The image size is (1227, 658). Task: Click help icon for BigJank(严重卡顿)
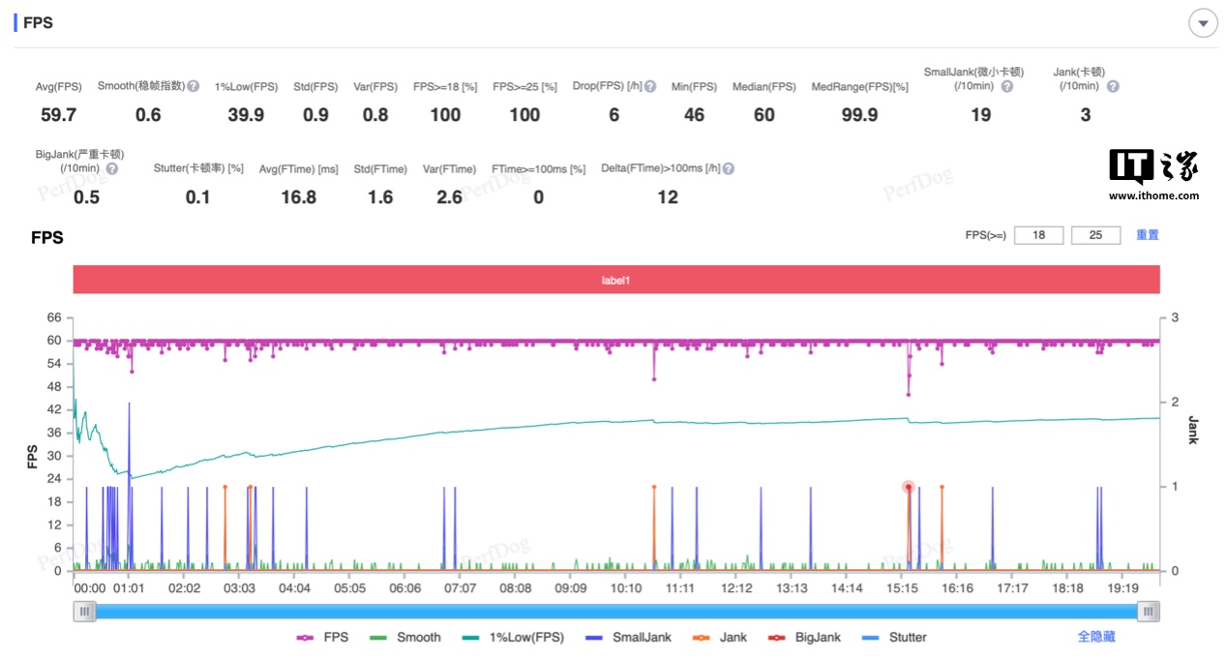pyautogui.click(x=112, y=168)
